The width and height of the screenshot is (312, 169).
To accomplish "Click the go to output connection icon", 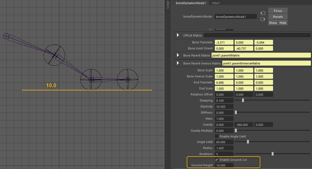I will click(263, 19).
